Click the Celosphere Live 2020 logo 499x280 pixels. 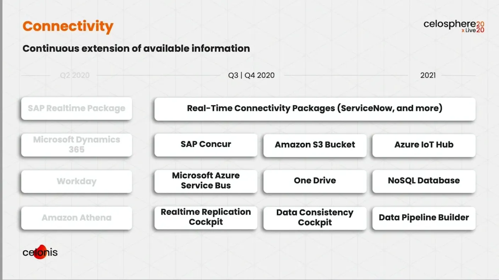pos(454,27)
